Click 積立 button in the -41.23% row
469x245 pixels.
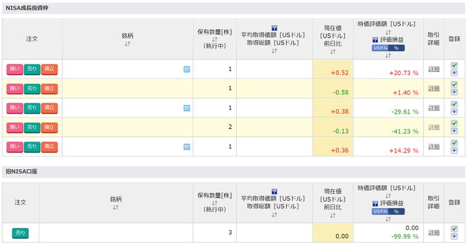[x=50, y=127]
